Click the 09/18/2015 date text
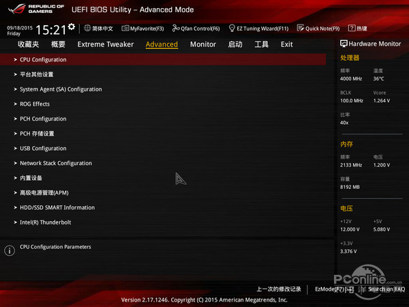Image resolution: width=409 pixels, height=307 pixels. 20,28
